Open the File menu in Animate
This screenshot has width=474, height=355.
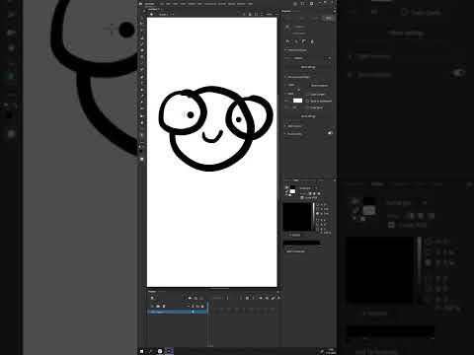tap(161, 4)
